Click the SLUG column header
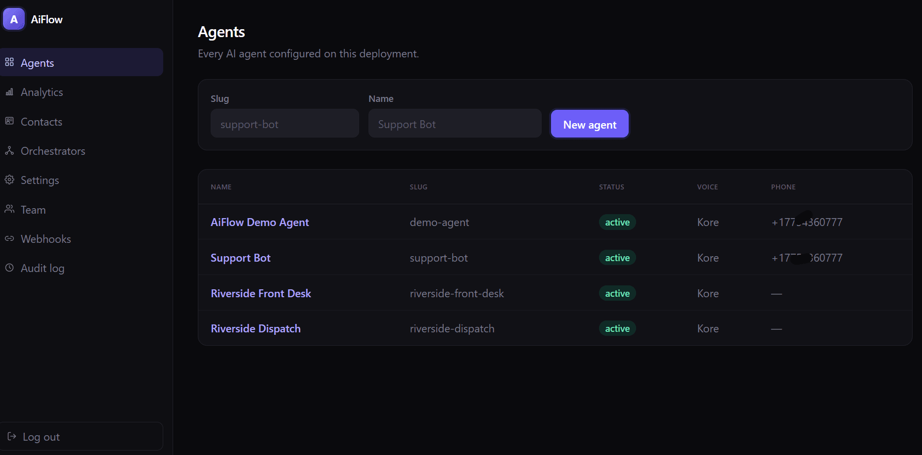 [x=418, y=187]
